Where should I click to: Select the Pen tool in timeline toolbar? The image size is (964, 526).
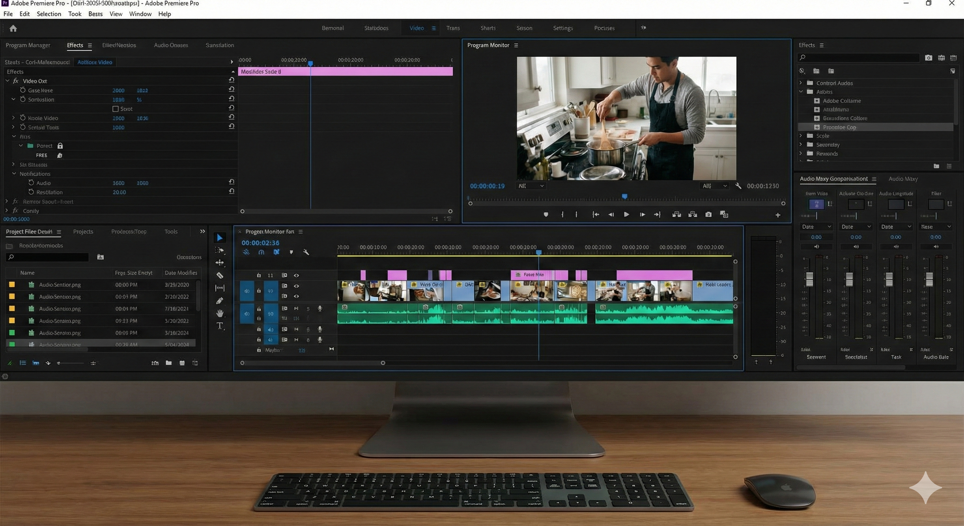point(220,301)
